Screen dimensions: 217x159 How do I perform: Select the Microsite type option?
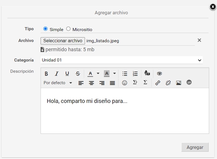tap(68, 29)
